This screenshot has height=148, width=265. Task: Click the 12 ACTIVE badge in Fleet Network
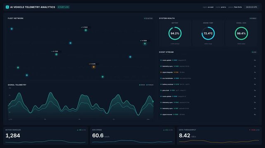coord(148,18)
